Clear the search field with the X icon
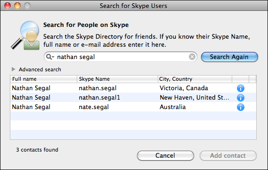 point(192,57)
